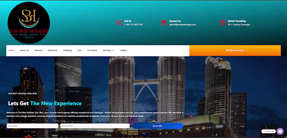287x138 pixels.
Task: Click the Call Us heading text
Action: [x=128, y=21]
